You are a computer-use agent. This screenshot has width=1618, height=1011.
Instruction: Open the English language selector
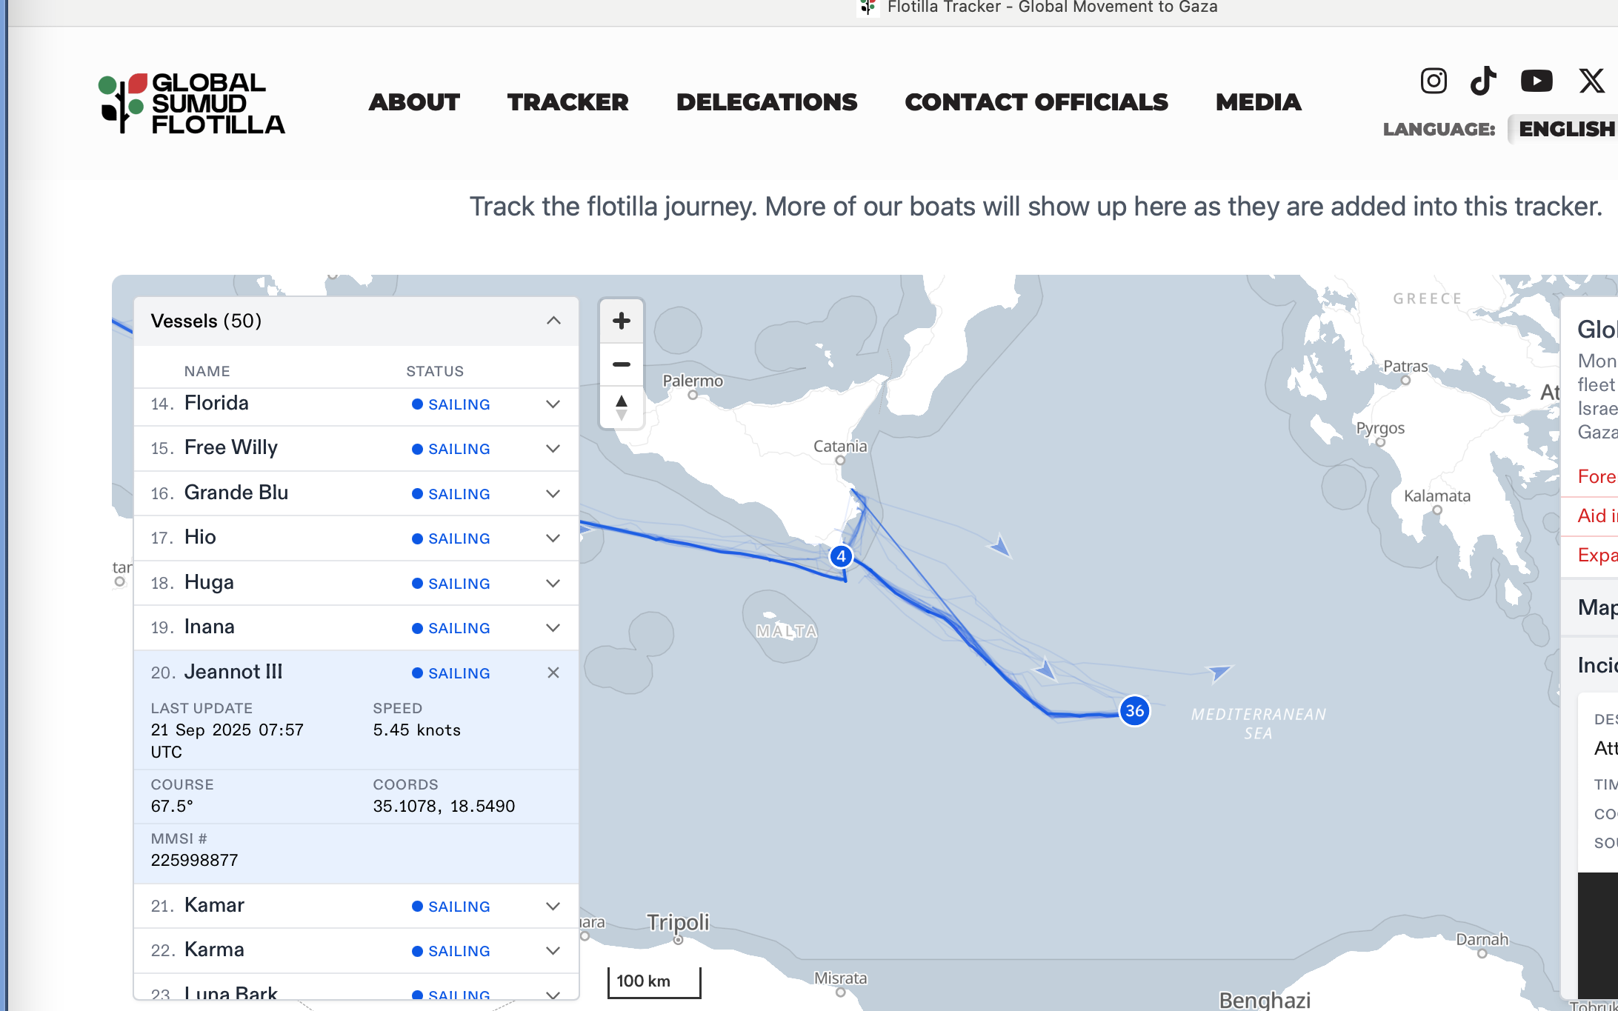[x=1565, y=129]
